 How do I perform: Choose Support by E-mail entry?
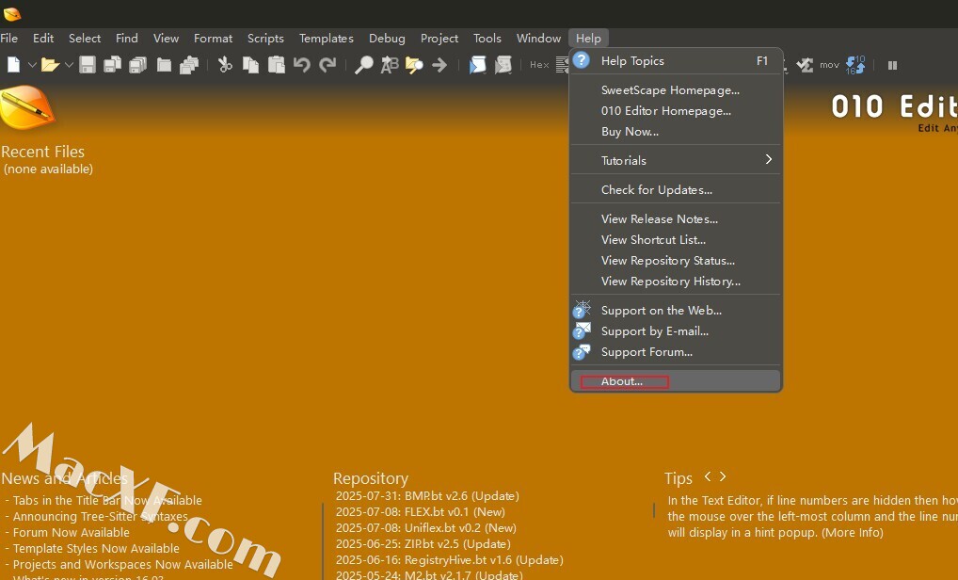pyautogui.click(x=676, y=331)
